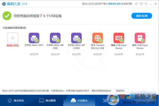Select the Aficio MP C2500 printer icon
Image resolution: width=159 pixels, height=106 pixels.
coord(76,38)
